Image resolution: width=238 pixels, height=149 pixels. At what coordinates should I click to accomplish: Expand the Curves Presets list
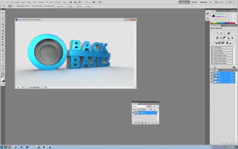click(x=212, y=50)
